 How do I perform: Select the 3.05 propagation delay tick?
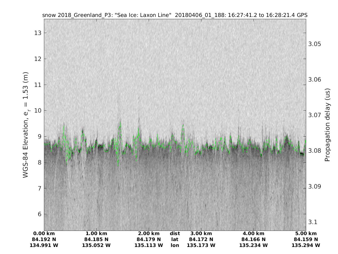[315, 44]
